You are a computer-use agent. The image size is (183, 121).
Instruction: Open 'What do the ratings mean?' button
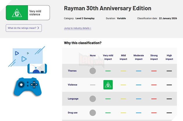[x=24, y=28]
